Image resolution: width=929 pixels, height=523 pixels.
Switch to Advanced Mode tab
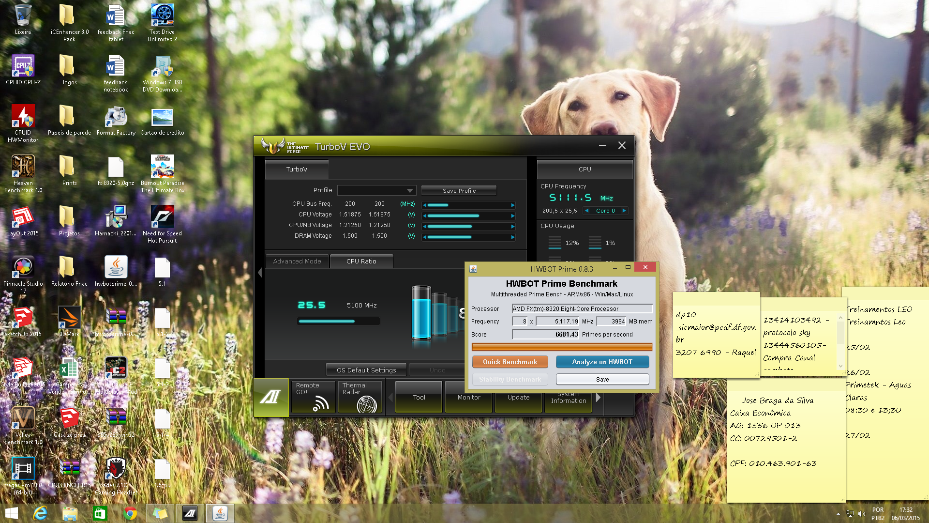click(x=297, y=261)
